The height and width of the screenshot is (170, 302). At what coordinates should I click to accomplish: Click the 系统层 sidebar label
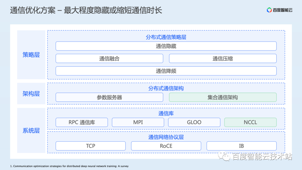[31, 131]
